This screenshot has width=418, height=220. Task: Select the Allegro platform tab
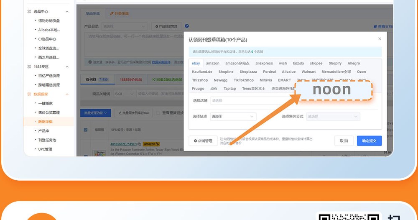coord(354,63)
